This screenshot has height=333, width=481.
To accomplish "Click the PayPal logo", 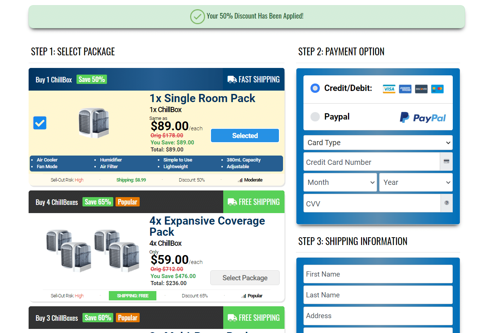I will tap(423, 117).
